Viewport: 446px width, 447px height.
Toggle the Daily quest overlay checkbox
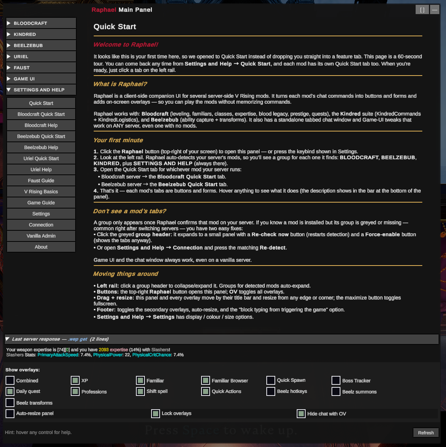pos(10,391)
